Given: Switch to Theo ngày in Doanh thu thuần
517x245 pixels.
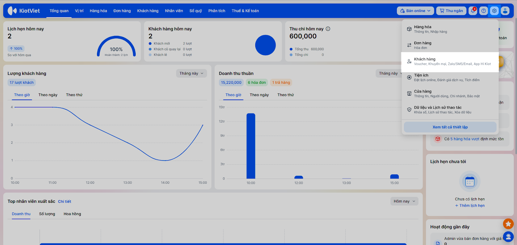Looking at the screenshot, I should click(259, 95).
